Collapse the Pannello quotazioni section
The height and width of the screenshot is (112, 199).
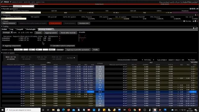2,9
